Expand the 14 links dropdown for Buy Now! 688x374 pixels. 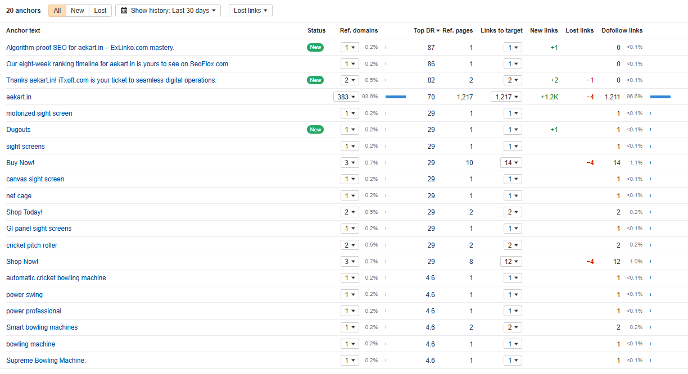[511, 163]
